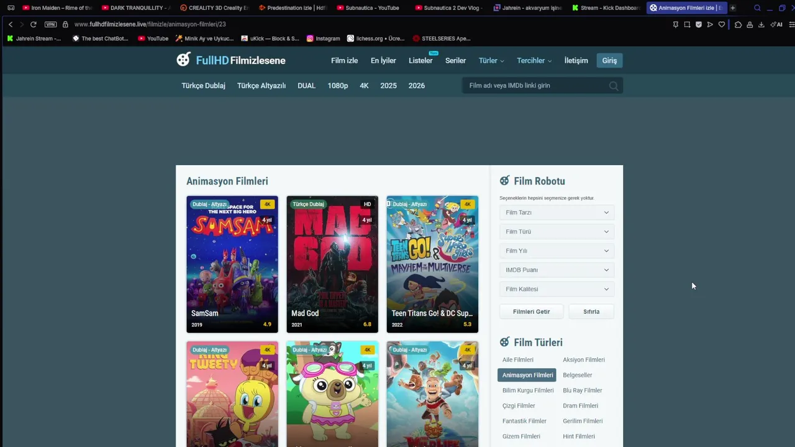The height and width of the screenshot is (447, 795).
Task: Click the Film Türleri reel icon
Action: click(504, 342)
